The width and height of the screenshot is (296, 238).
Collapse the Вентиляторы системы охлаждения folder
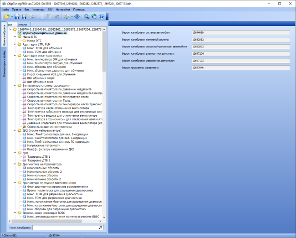coord(15,86)
